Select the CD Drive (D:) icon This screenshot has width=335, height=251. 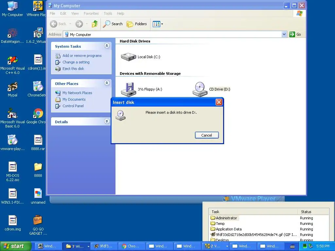point(200,89)
